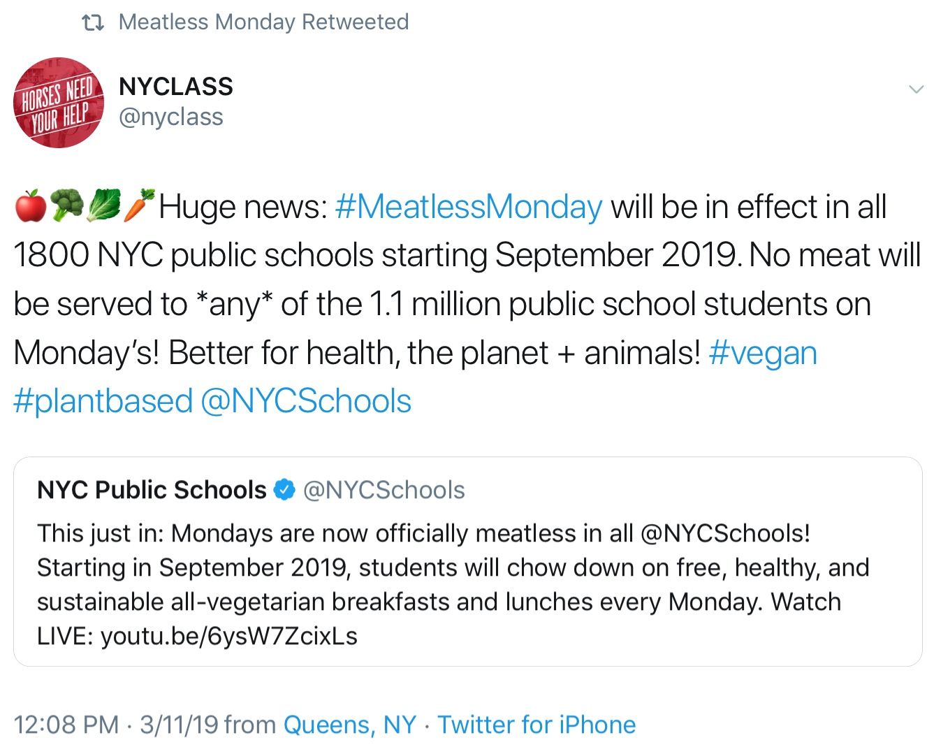Click the broccoli emoji
Viewport: 927px width, 754px height.
[x=67, y=206]
